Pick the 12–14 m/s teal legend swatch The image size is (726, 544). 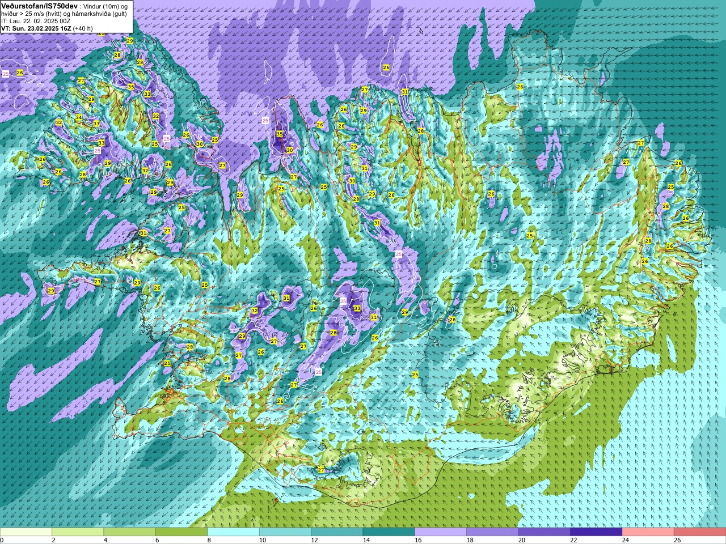[x=337, y=532]
